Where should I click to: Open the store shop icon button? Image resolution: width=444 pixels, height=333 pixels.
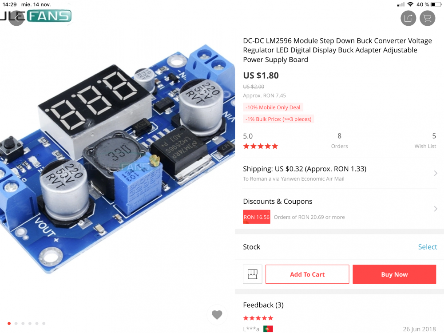(252, 274)
